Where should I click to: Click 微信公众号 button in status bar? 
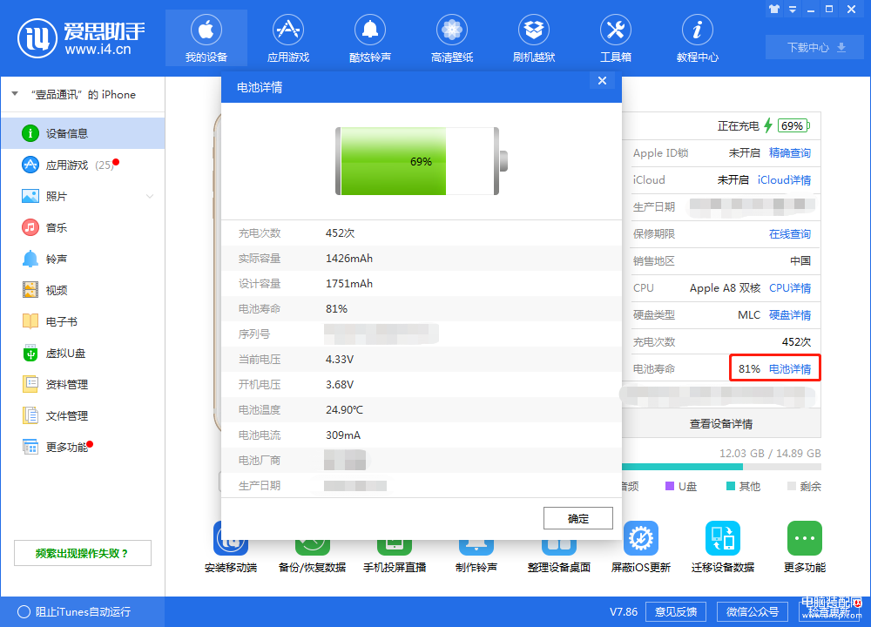pyautogui.click(x=753, y=611)
